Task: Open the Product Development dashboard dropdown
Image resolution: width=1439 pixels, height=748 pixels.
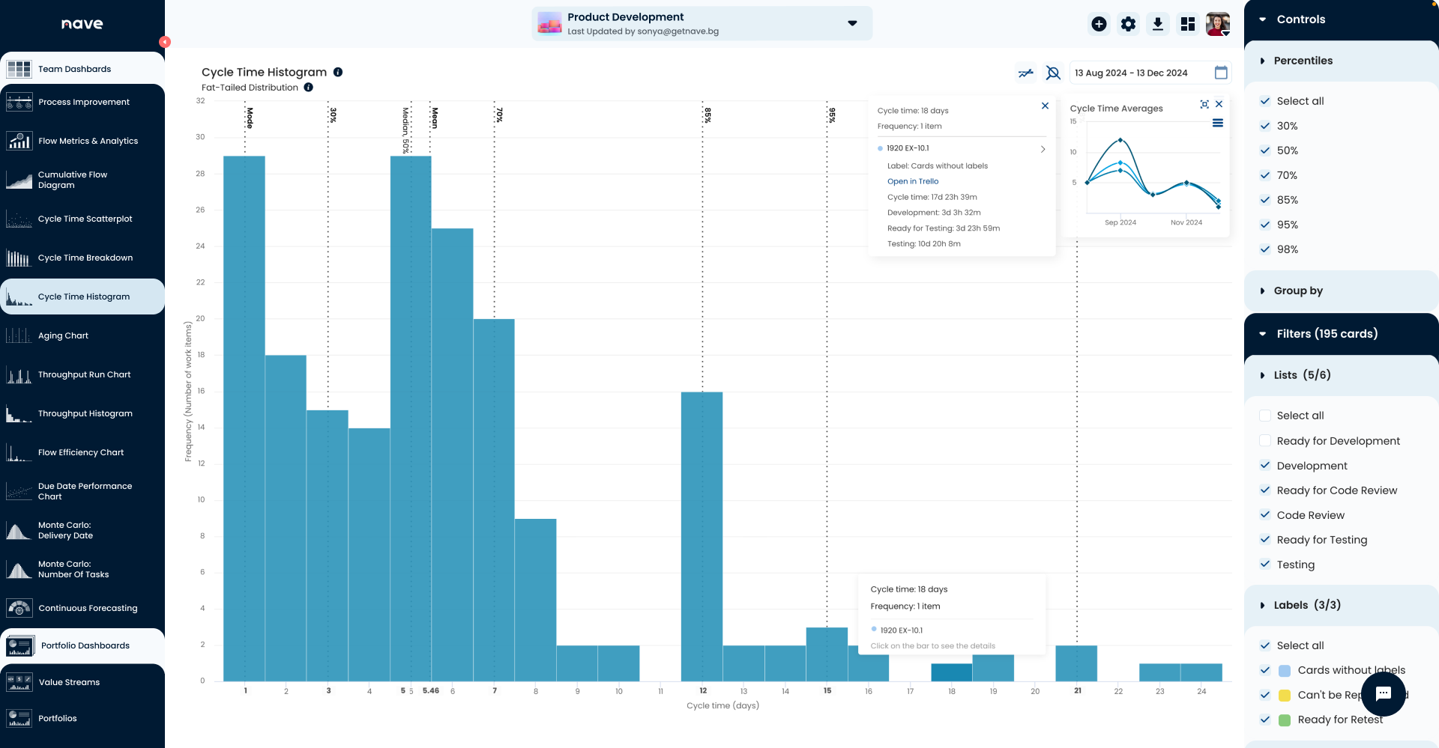Action: click(x=852, y=23)
